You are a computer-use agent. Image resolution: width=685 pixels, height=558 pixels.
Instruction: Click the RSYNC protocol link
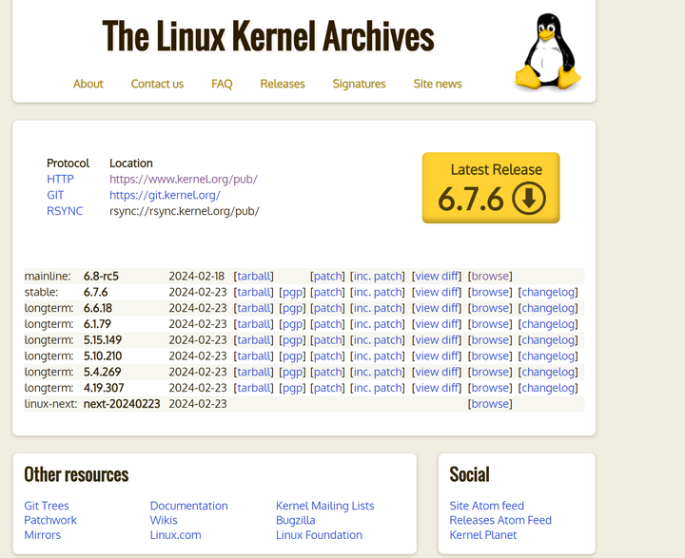[65, 211]
